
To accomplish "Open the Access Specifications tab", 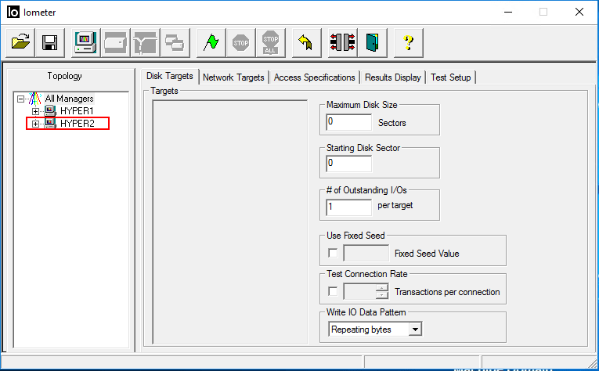I will point(315,77).
